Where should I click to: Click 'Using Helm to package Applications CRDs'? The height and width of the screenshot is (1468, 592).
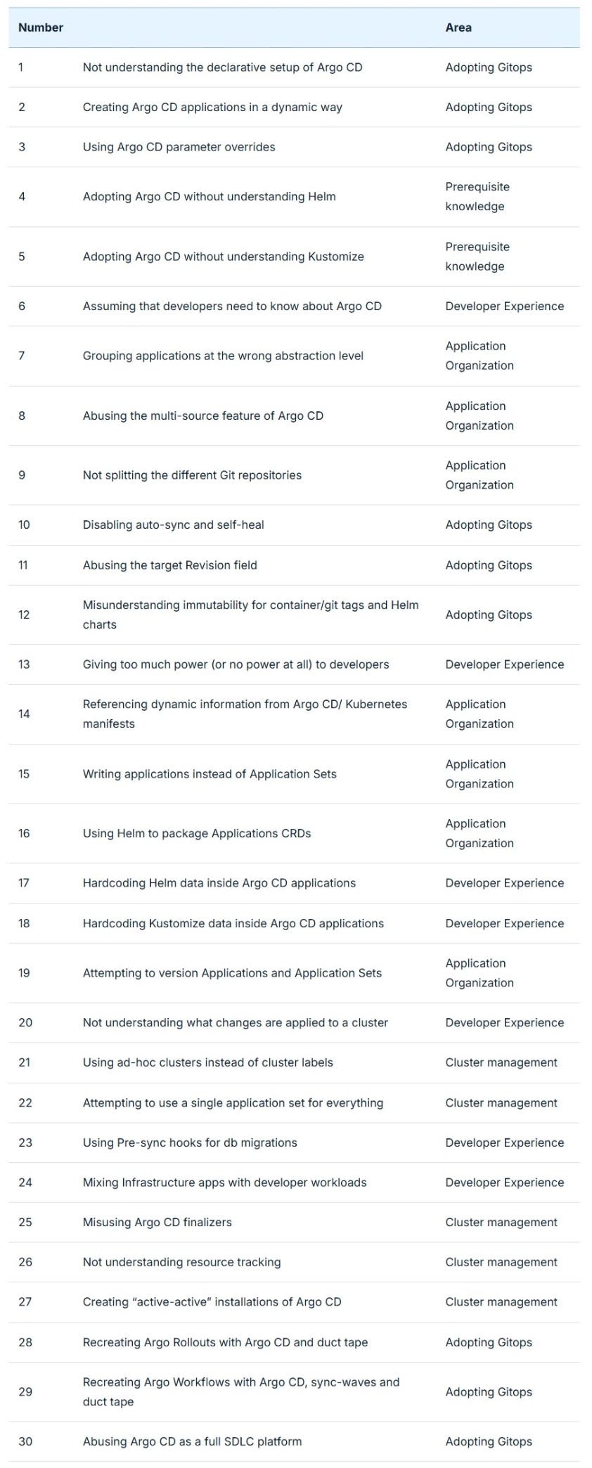pyautogui.click(x=197, y=833)
